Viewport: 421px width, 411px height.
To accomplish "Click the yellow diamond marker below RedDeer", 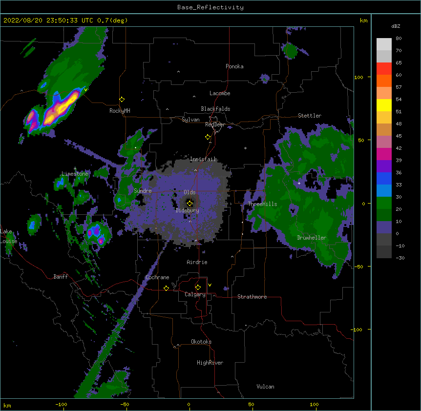I will [208, 137].
